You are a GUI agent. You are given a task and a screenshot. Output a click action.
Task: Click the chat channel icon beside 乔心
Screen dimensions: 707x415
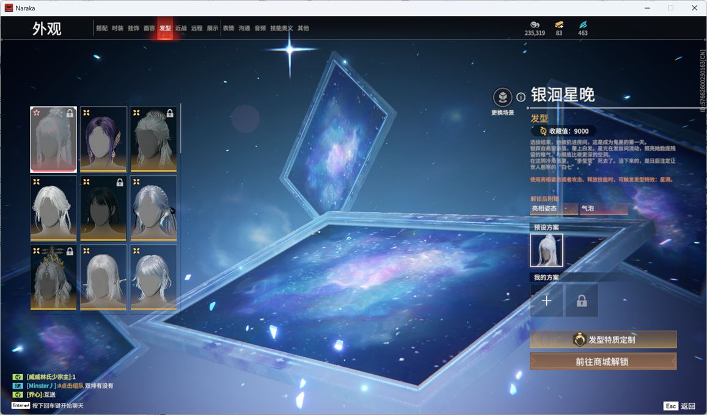pyautogui.click(x=18, y=395)
